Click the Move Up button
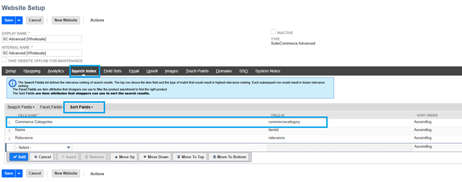 124,157
